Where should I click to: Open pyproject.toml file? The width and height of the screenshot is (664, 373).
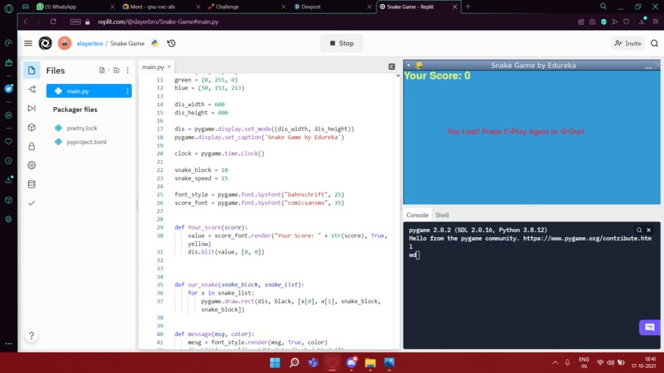click(x=87, y=142)
